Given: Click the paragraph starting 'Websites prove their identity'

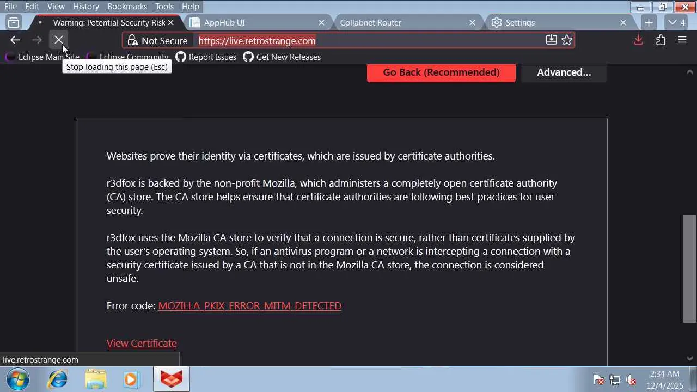Looking at the screenshot, I should [301, 156].
